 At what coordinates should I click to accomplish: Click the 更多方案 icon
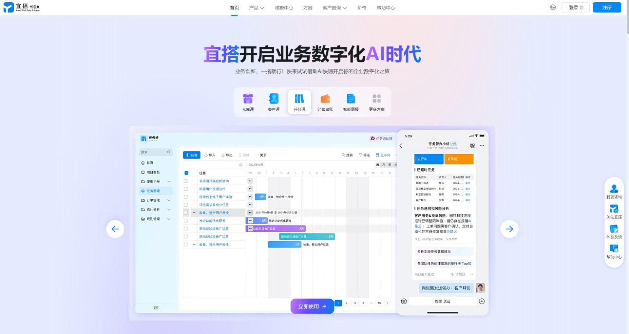[377, 102]
